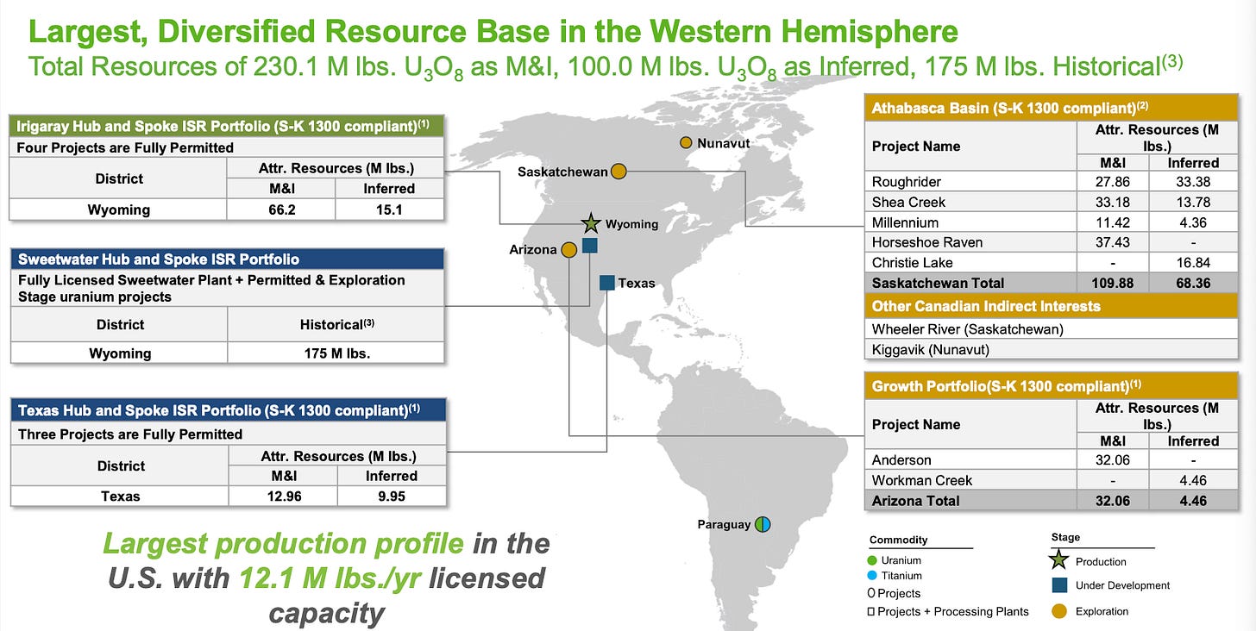Click the Anderson project name
Image resolution: width=1256 pixels, height=631 pixels.
point(901,460)
